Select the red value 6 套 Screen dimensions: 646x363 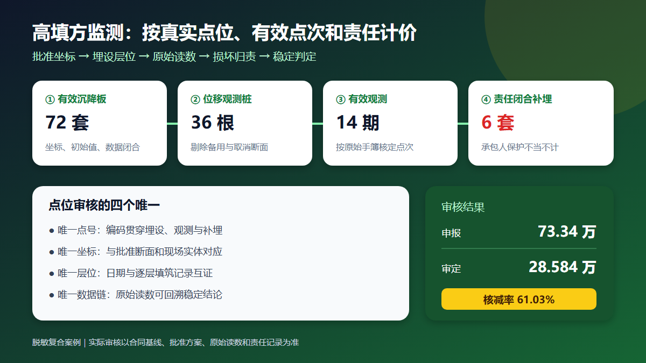pos(498,123)
